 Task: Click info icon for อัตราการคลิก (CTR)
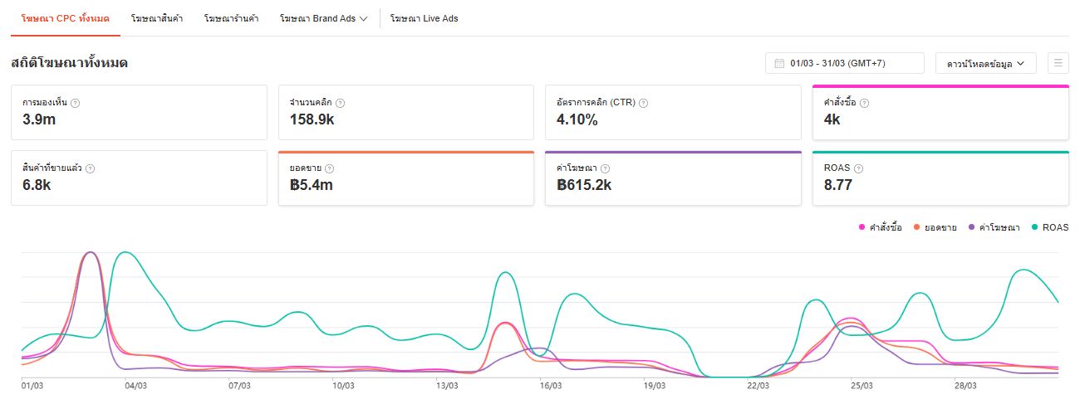[x=644, y=103]
